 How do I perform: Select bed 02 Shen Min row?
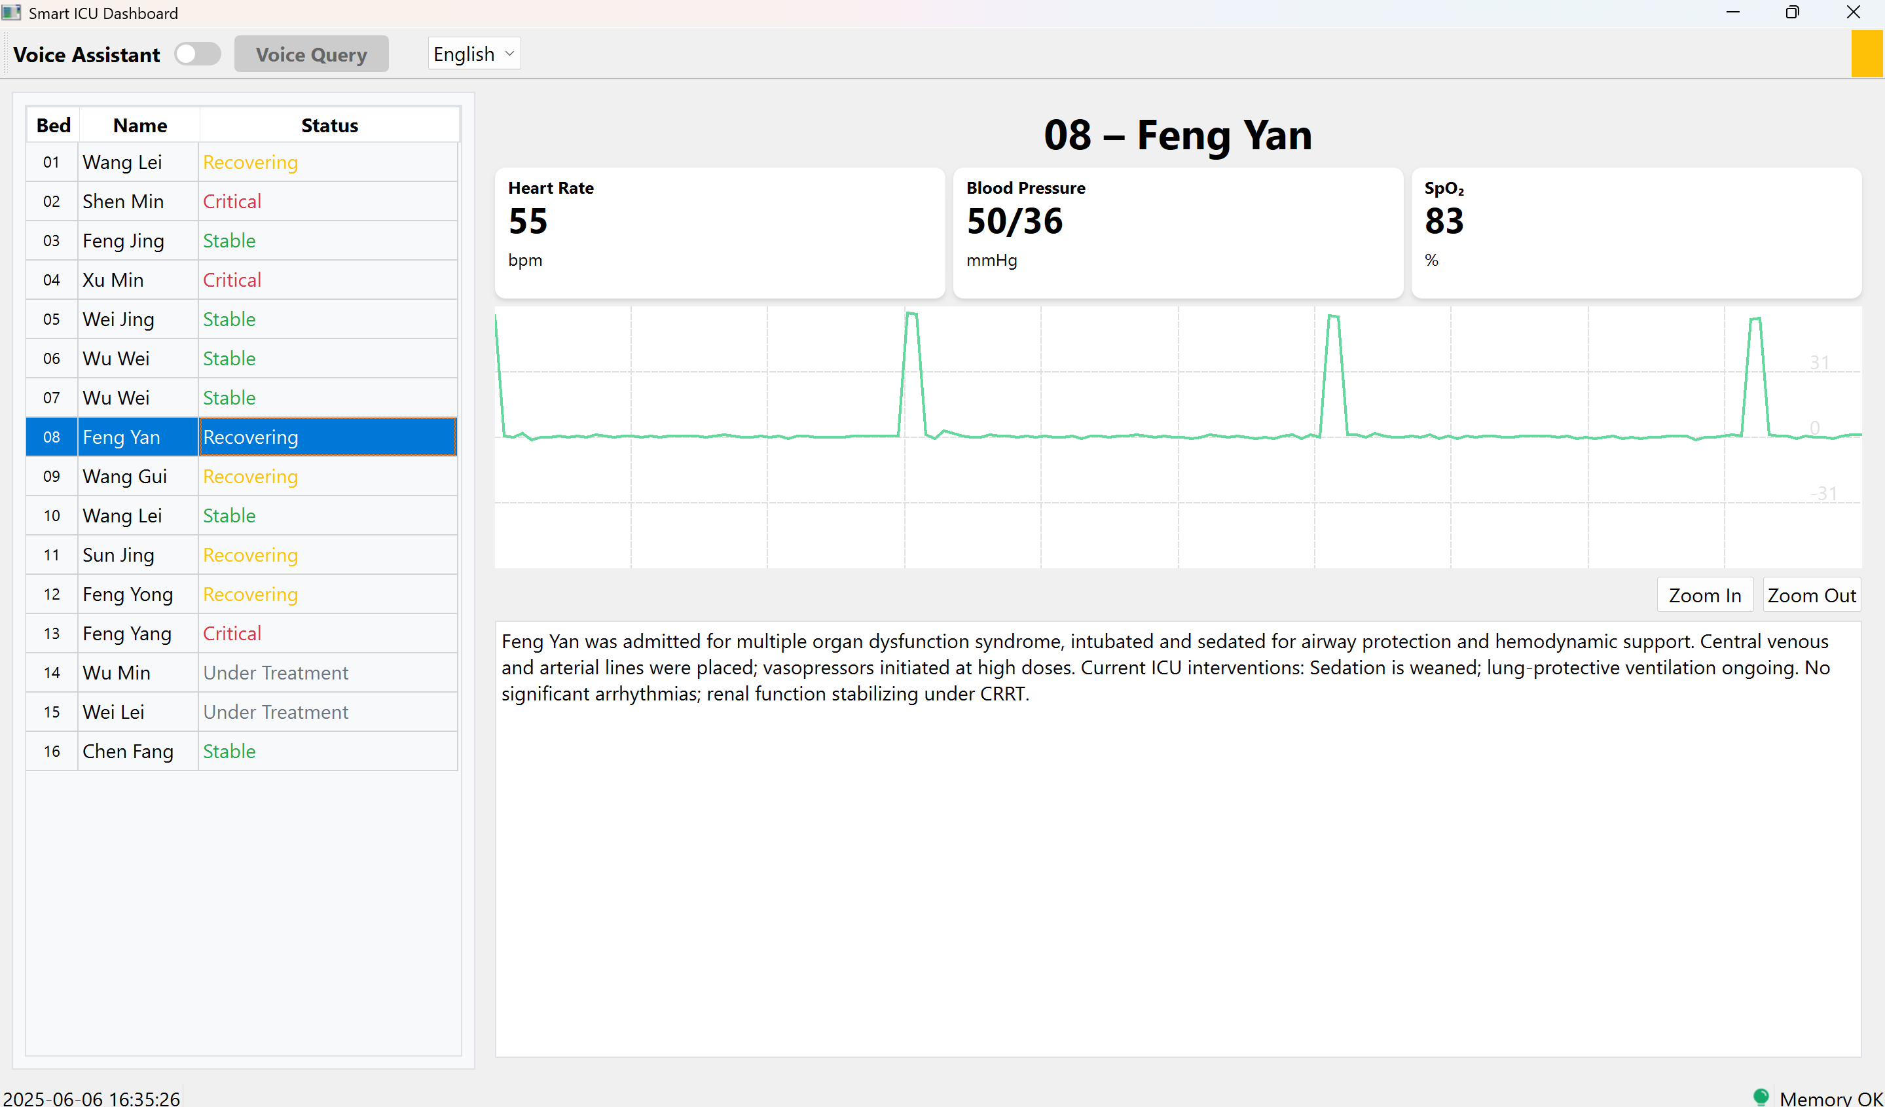pos(122,201)
